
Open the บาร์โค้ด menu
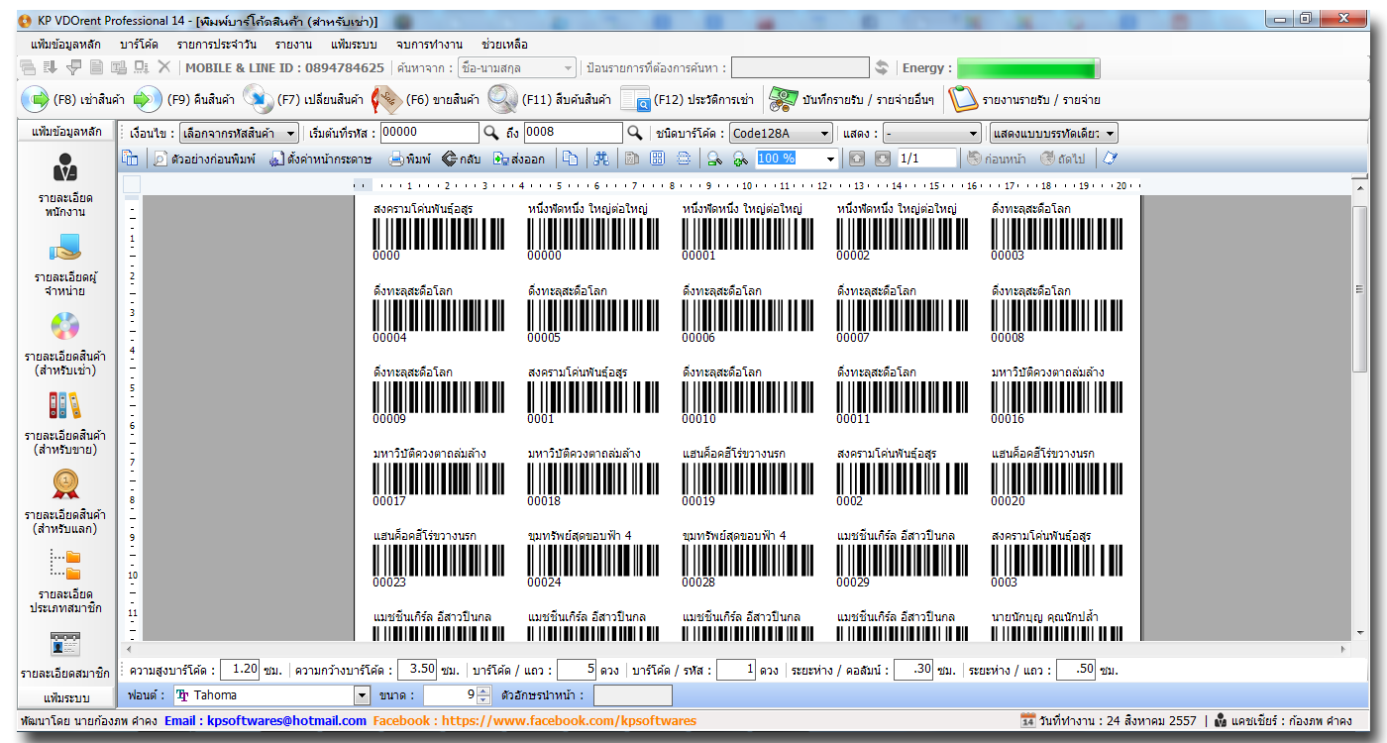pyautogui.click(x=139, y=44)
